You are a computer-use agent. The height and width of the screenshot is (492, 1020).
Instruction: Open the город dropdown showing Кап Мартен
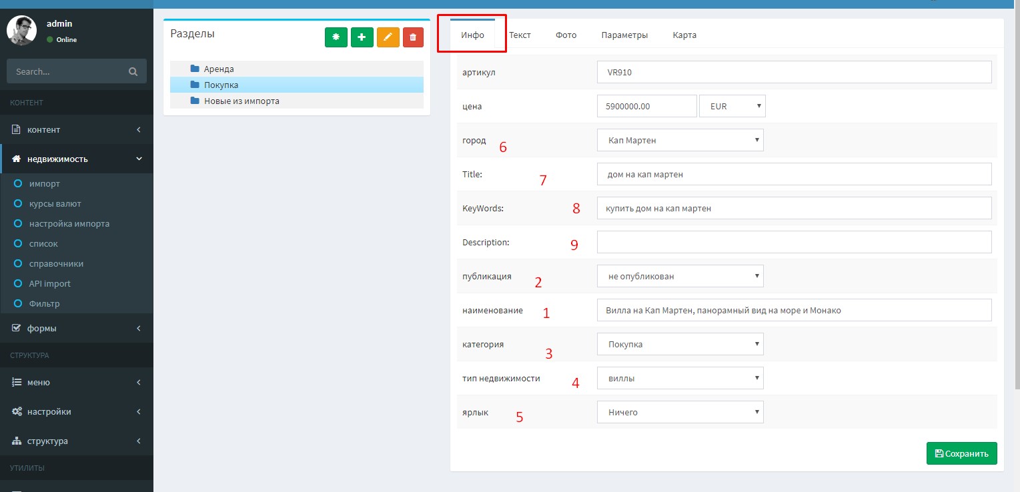click(680, 140)
